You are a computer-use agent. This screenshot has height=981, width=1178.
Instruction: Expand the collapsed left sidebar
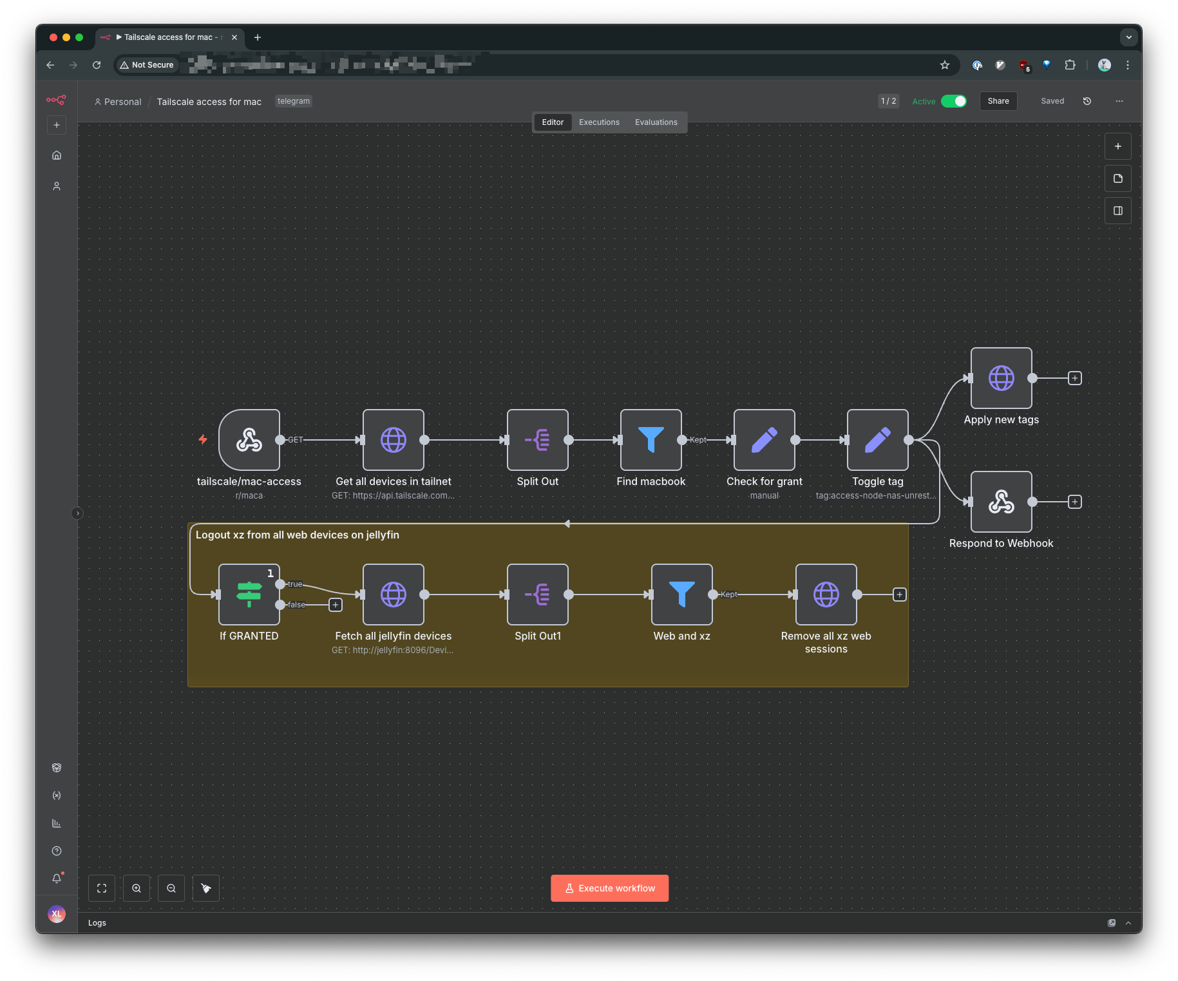[77, 513]
